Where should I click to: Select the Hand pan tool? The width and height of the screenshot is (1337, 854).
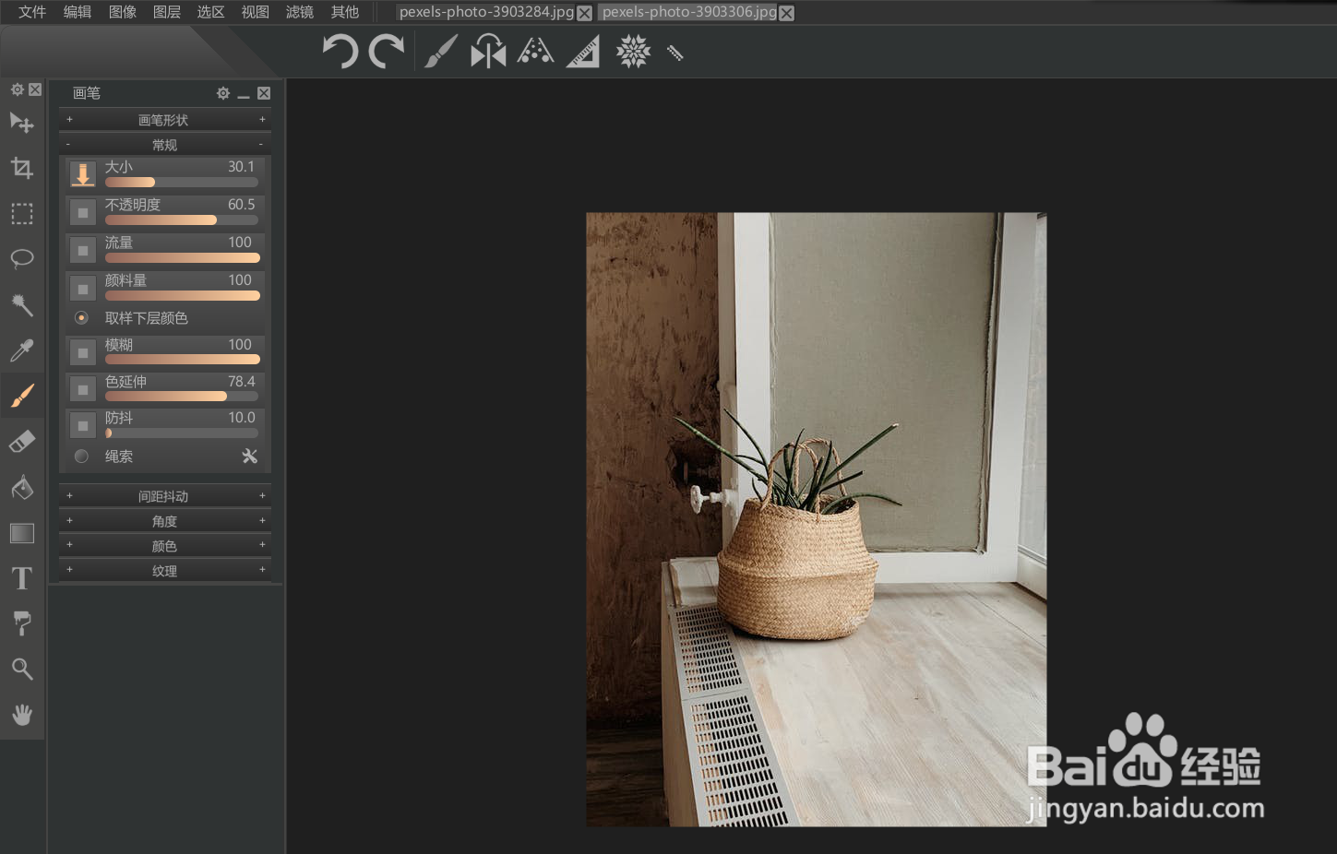21,715
